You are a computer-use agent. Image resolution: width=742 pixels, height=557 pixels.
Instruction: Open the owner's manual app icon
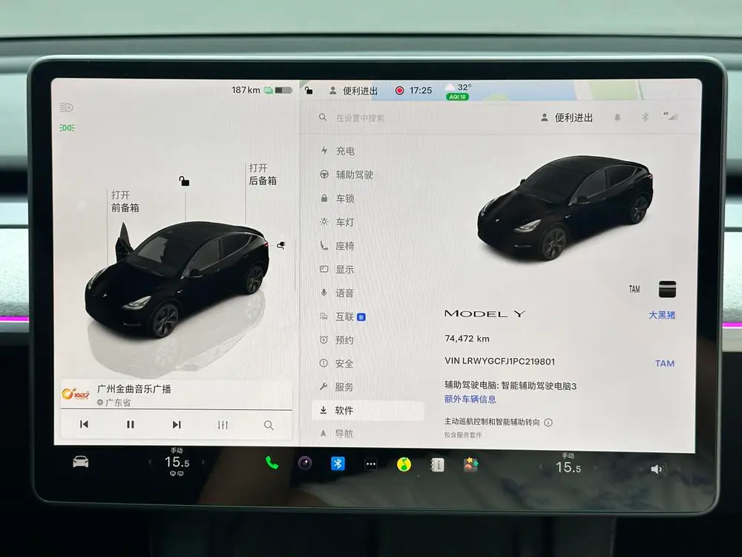(437, 465)
